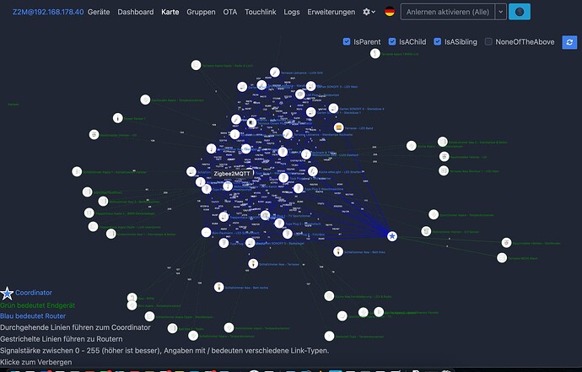This screenshot has width=582, height=372.
Task: Click Werkstatt Tuya - Temperatursensor node
Action: (329, 336)
